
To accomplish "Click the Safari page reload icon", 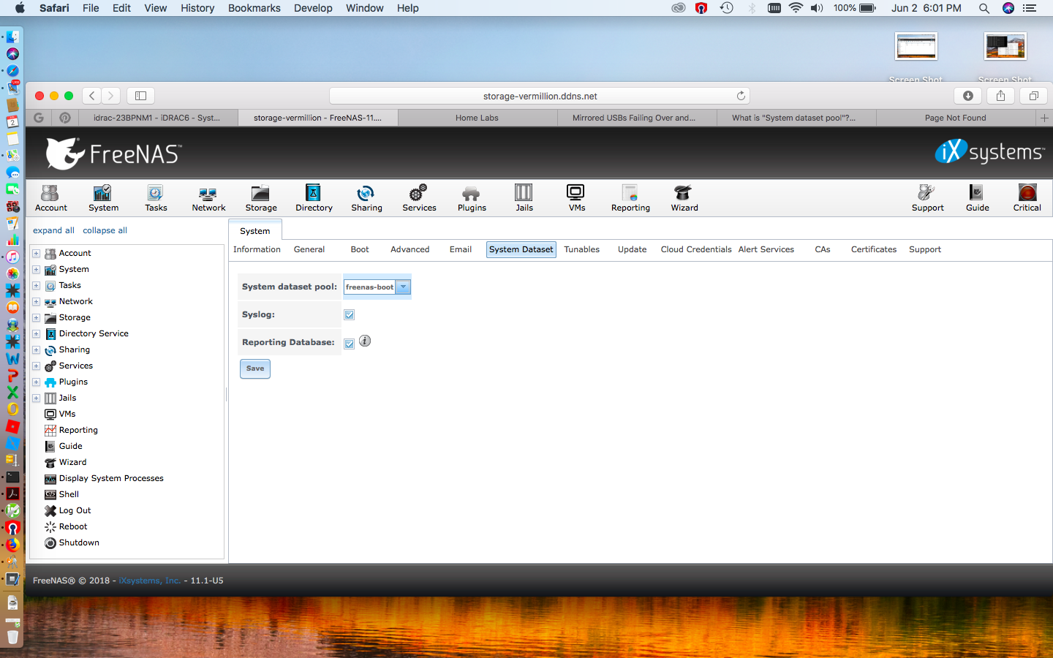I will pos(741,96).
